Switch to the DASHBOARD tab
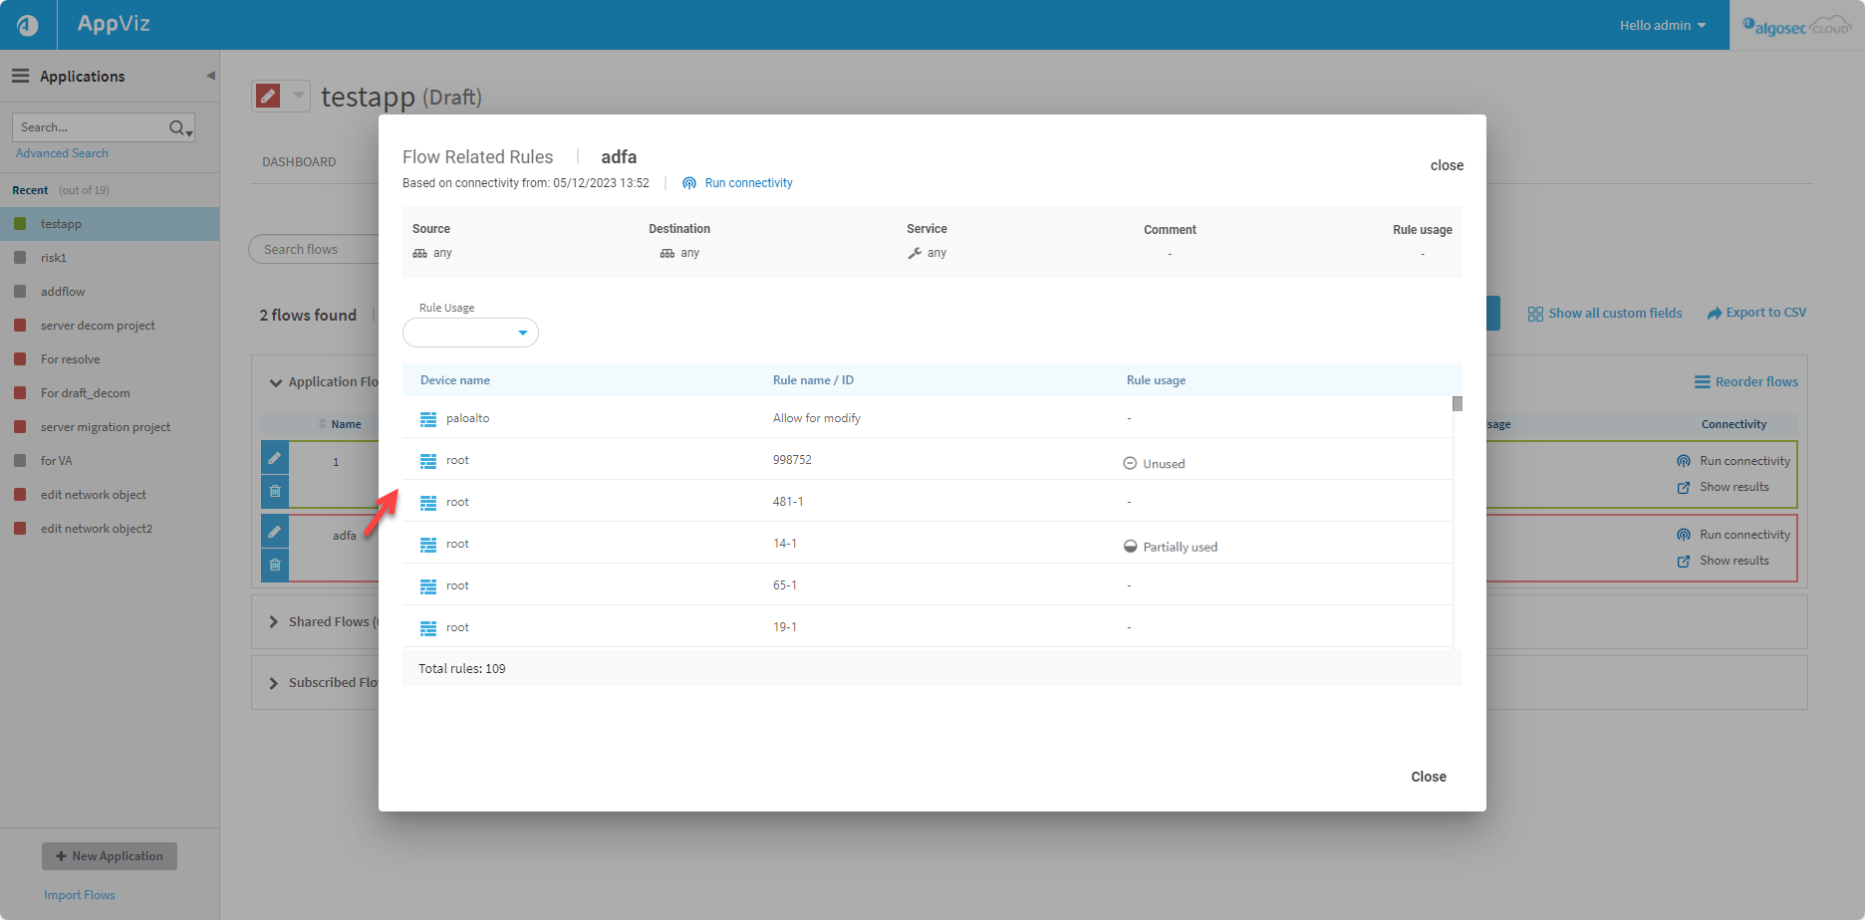 click(x=299, y=161)
